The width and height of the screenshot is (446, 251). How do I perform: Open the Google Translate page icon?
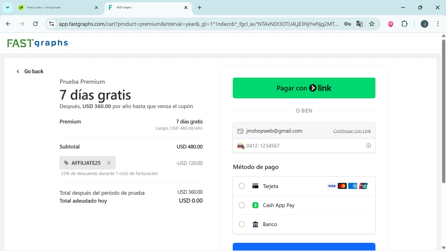(x=359, y=24)
